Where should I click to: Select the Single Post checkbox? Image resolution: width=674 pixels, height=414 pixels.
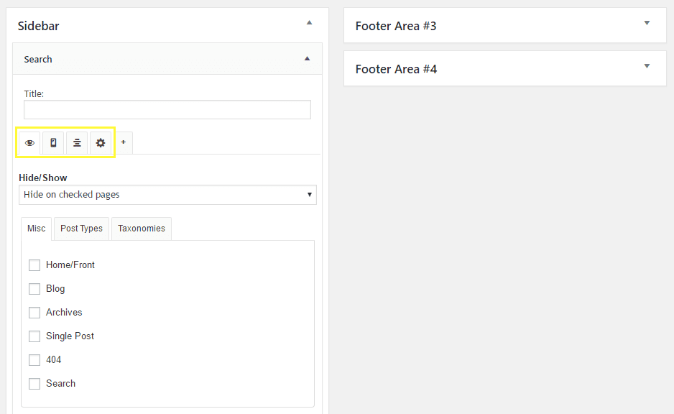click(34, 336)
